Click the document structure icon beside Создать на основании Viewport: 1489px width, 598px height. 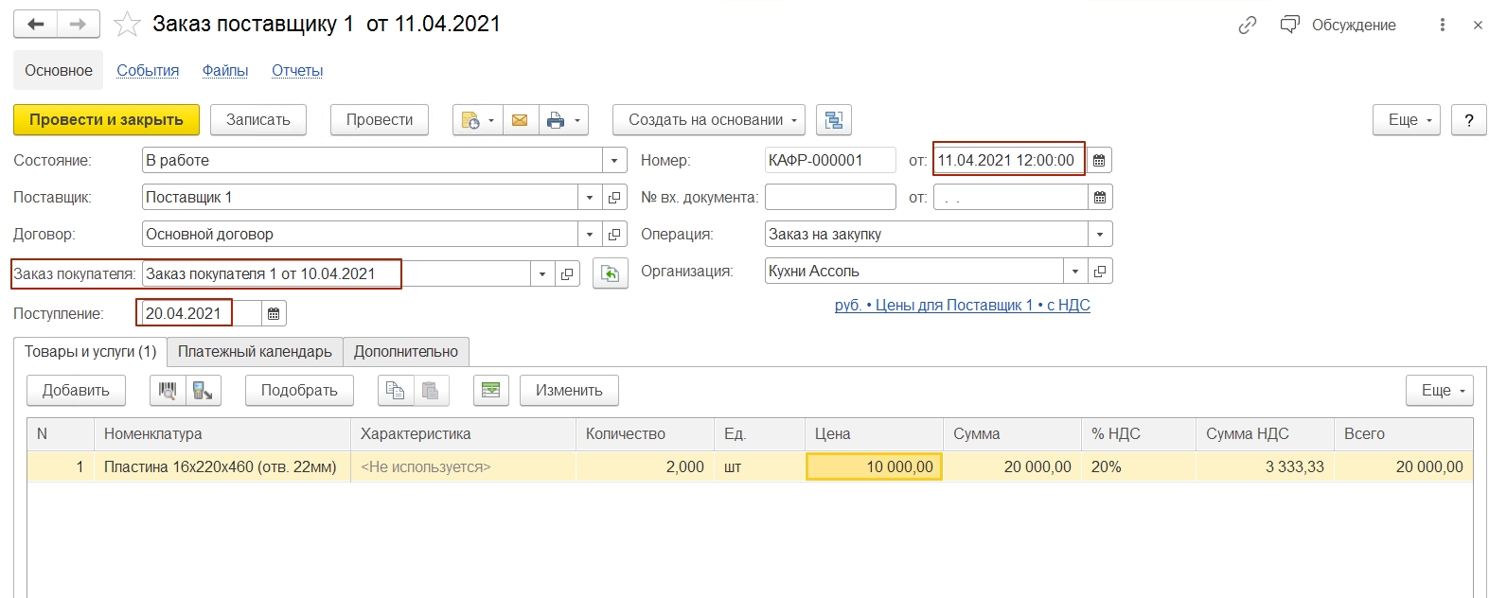[x=834, y=120]
